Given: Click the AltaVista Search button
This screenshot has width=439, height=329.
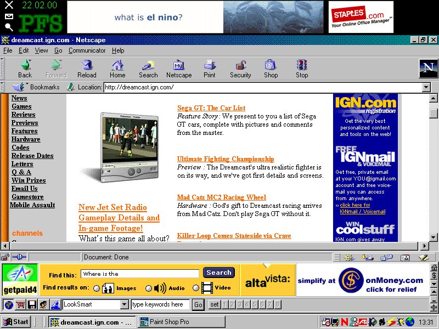Looking at the screenshot, I should pyautogui.click(x=218, y=273).
